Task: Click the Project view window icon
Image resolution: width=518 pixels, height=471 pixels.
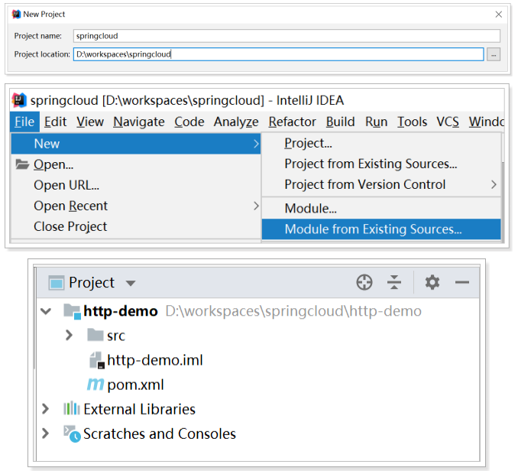Action: [57, 283]
